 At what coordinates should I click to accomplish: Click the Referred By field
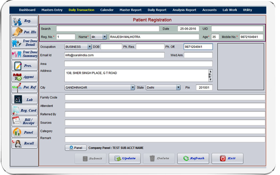pyautogui.click(x=165, y=114)
